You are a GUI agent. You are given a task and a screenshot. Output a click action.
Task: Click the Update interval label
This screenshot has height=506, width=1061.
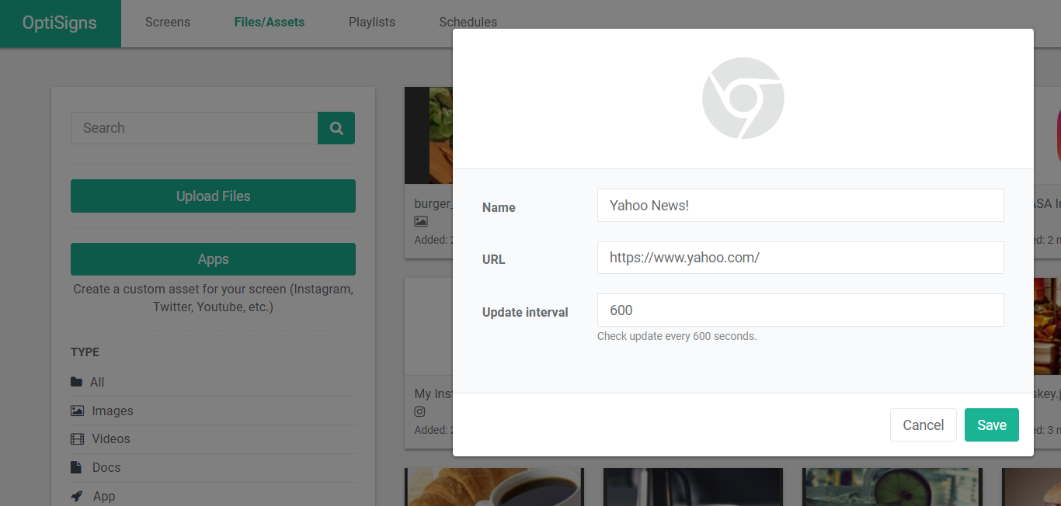[525, 312]
